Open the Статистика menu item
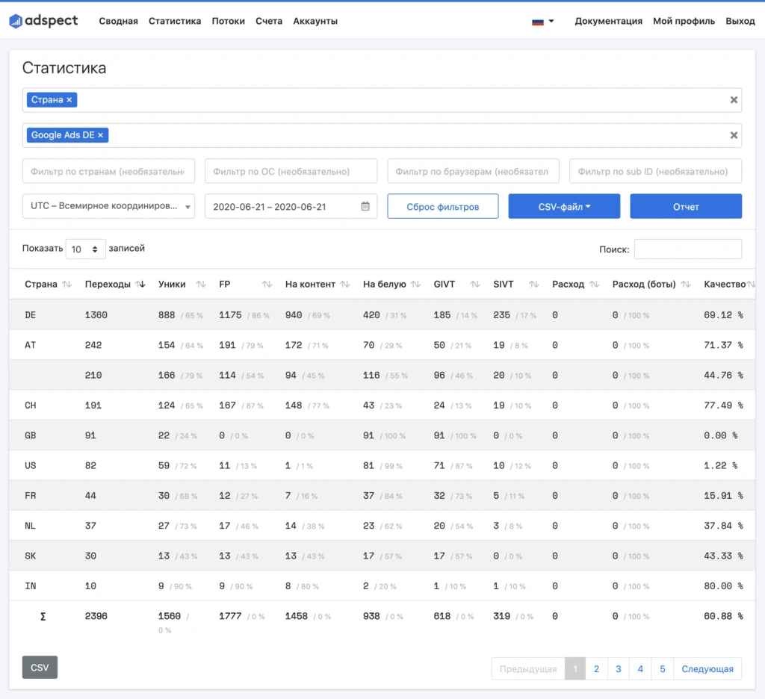Viewport: 765px width, 699px height. coord(175,21)
